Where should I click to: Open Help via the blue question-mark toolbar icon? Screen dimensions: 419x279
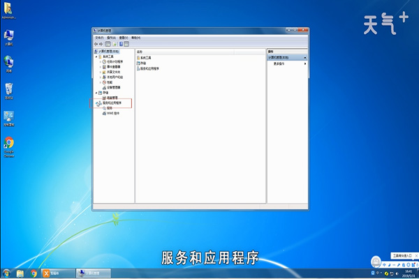click(x=121, y=44)
